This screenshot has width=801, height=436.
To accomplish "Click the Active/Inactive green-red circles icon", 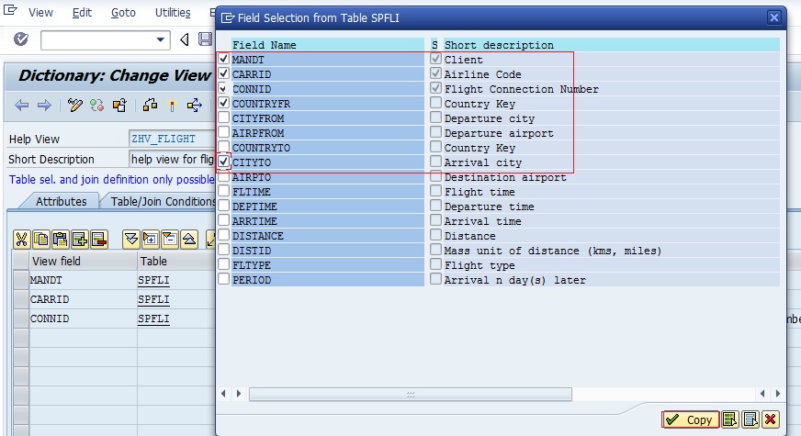I will pyautogui.click(x=97, y=106).
